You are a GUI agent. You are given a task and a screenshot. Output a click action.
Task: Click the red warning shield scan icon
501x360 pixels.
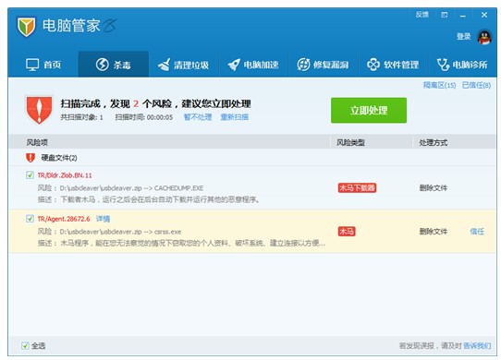point(39,110)
